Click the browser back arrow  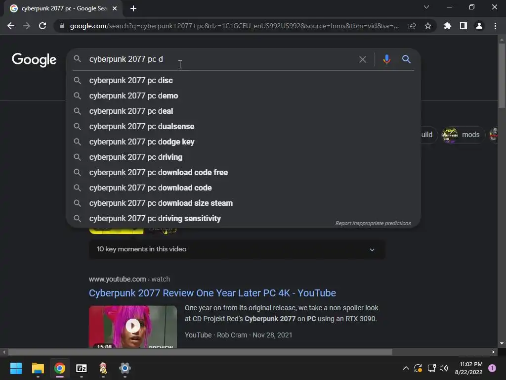click(11, 26)
